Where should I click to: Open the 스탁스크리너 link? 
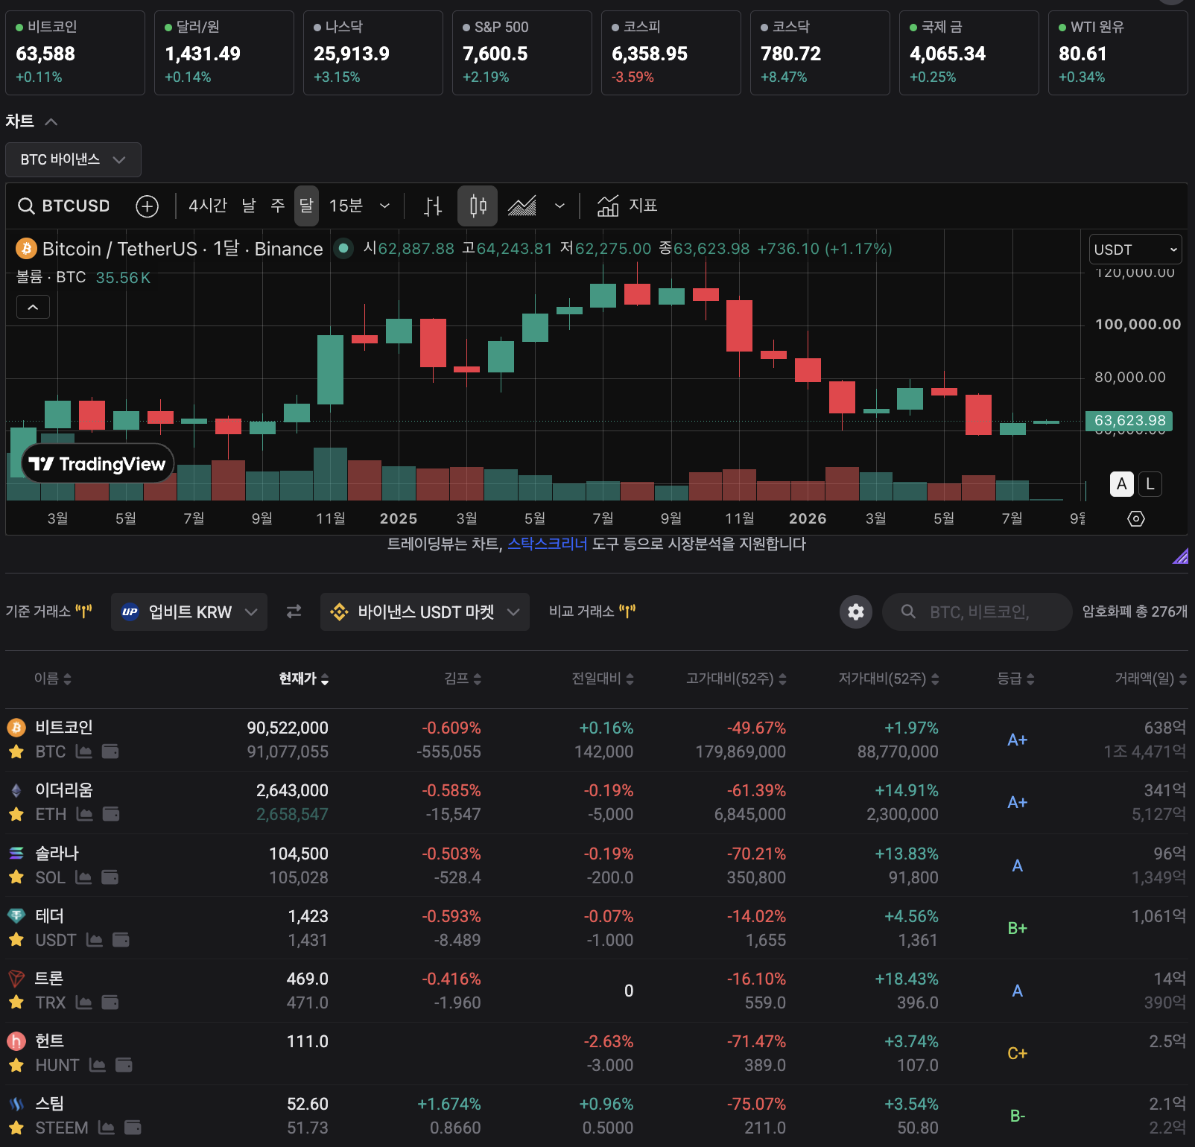(548, 544)
